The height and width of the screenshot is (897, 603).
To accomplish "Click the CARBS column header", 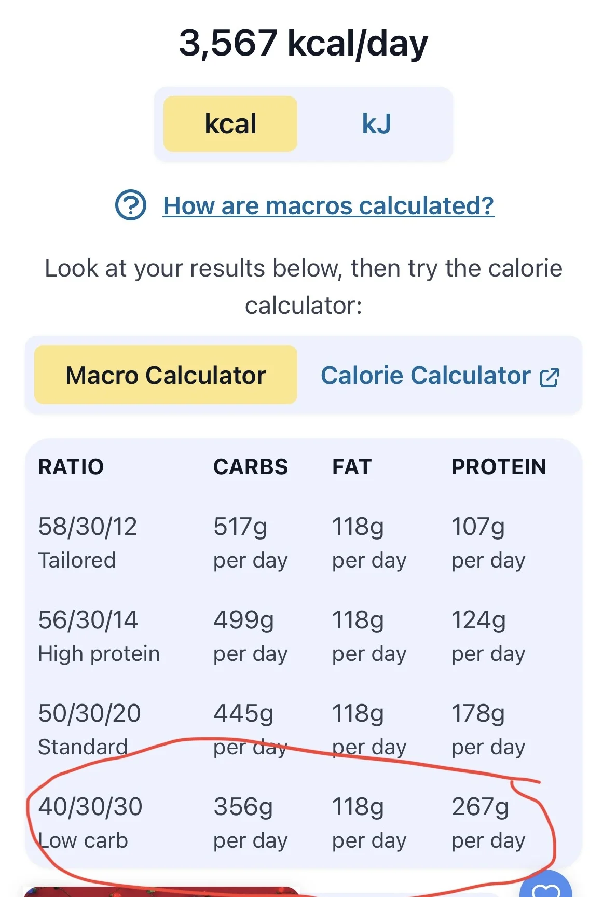I will [x=250, y=467].
